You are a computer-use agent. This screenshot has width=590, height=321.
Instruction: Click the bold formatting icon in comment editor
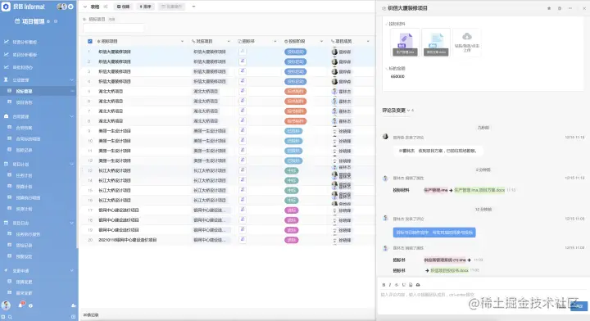(x=383, y=285)
